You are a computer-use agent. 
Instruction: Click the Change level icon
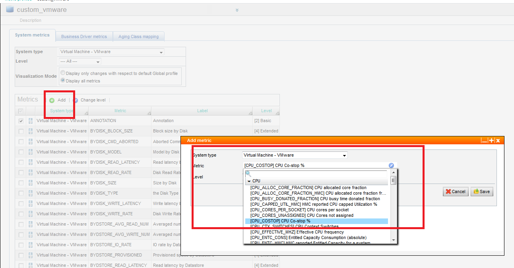point(76,100)
